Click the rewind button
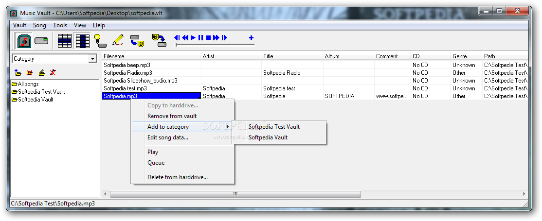Screen dimensions: 542x221 pos(185,37)
